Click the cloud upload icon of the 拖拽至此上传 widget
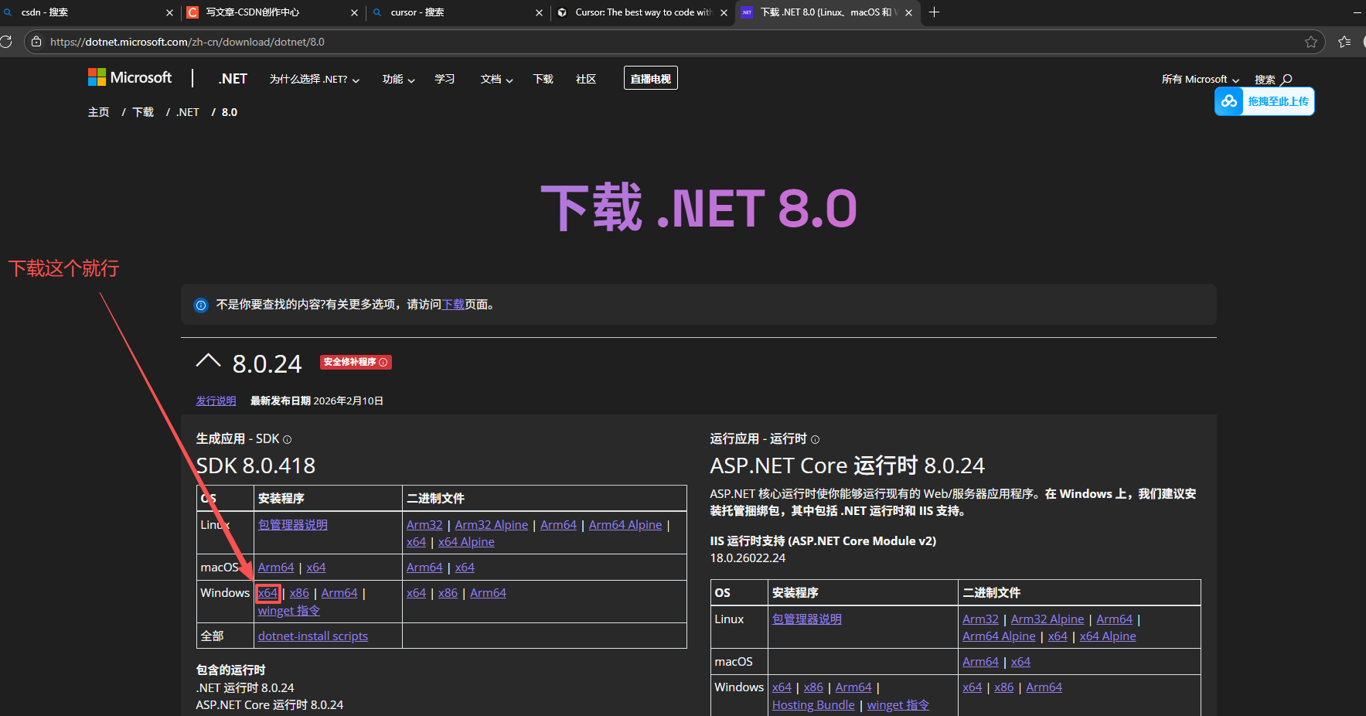1366x716 pixels. (1229, 101)
